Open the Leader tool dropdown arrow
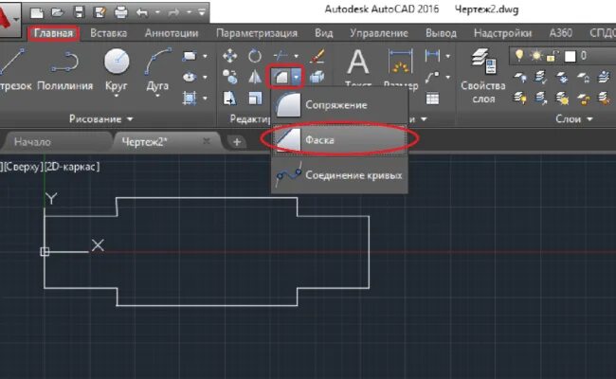616x379 pixels. click(448, 77)
